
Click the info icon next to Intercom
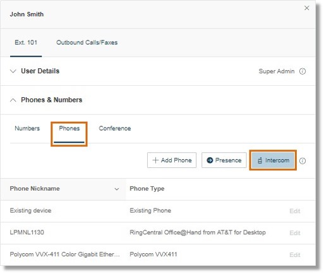303,161
